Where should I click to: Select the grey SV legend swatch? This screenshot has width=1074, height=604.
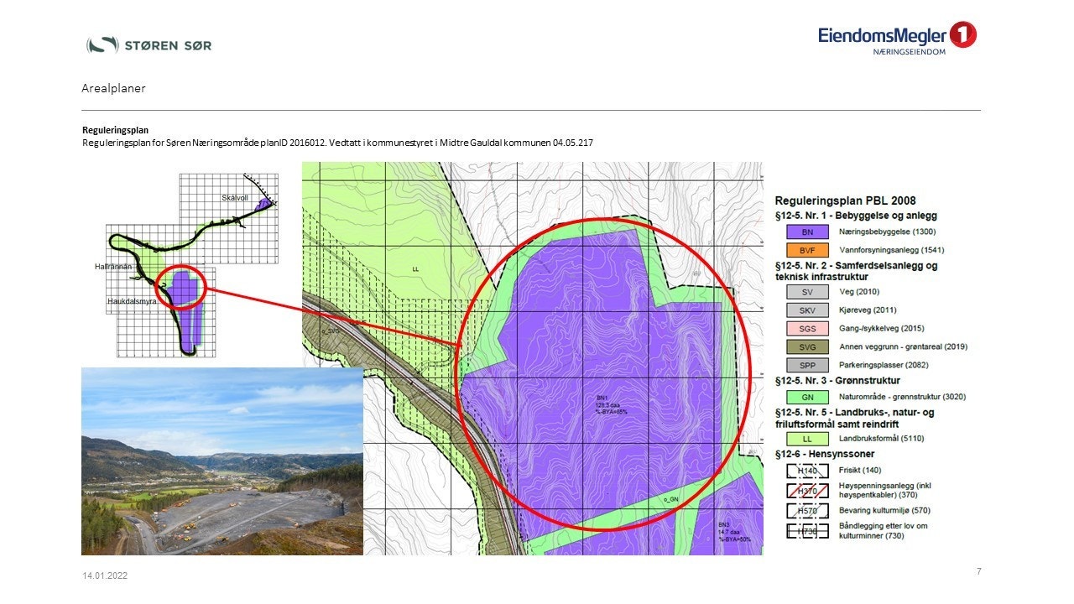coord(808,292)
